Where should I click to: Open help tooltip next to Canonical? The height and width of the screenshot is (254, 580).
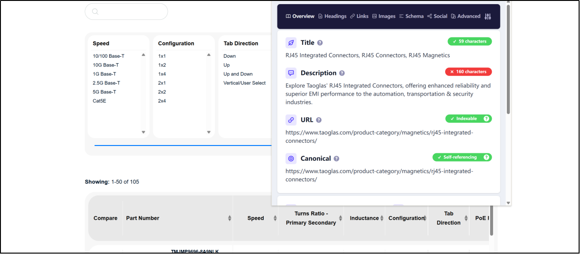tap(336, 159)
